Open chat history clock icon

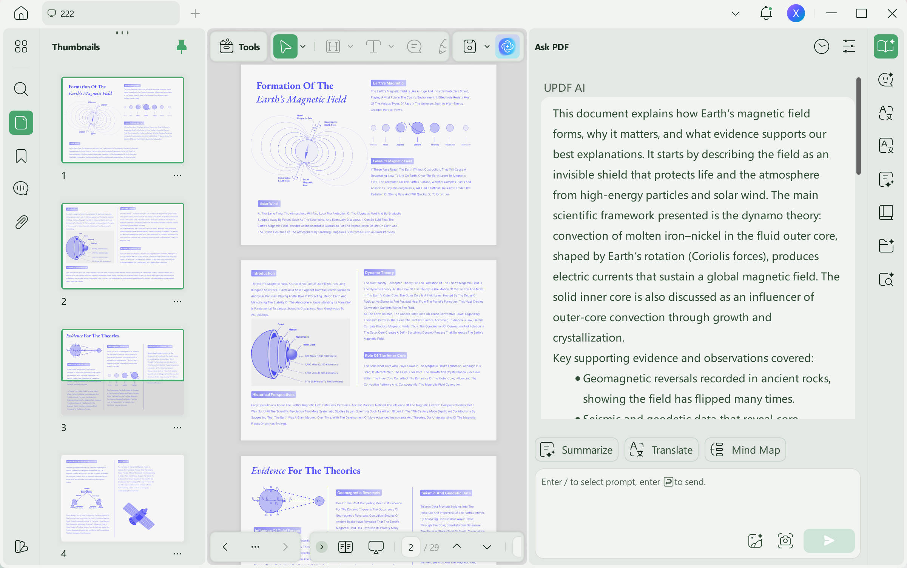(821, 47)
